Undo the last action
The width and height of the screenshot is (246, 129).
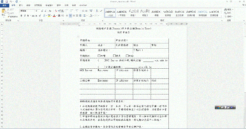[11, 2]
